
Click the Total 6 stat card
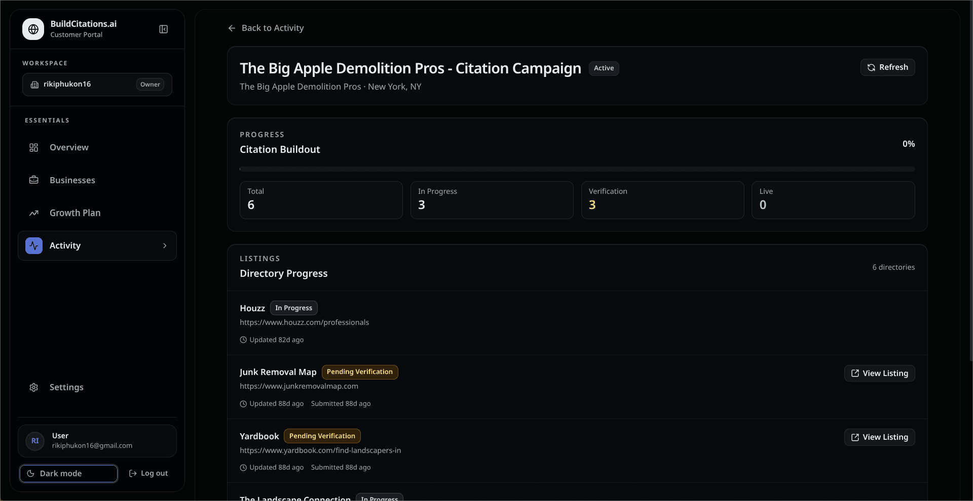pyautogui.click(x=321, y=200)
